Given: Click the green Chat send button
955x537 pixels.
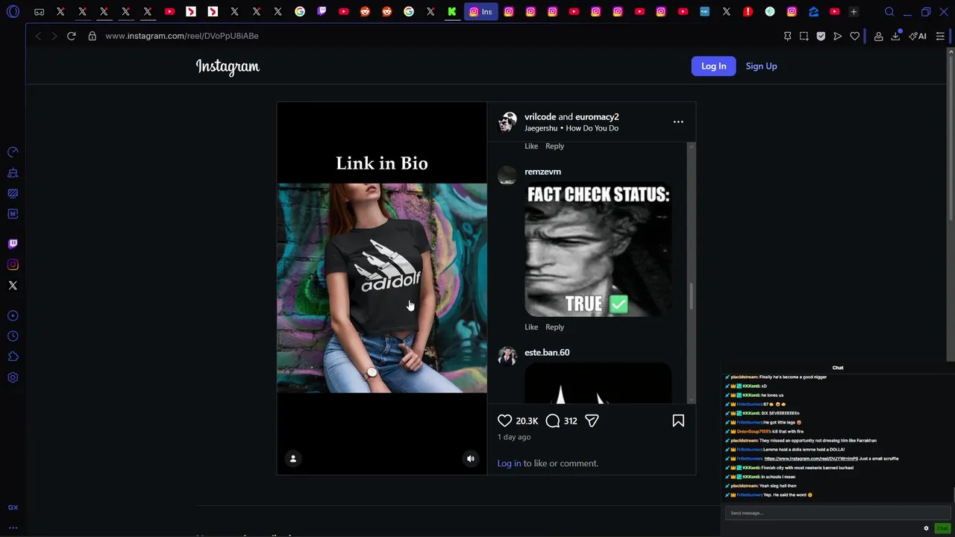Looking at the screenshot, I should pos(942,528).
